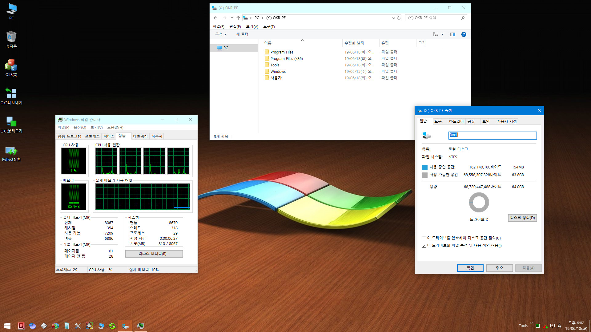Viewport: 591px width, 332px height.
Task: Click the 새 폴더 button in Explorer
Action: coord(242,34)
